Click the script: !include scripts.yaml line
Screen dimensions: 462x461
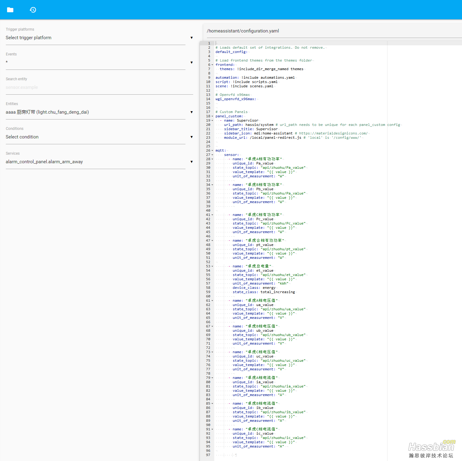(x=246, y=82)
